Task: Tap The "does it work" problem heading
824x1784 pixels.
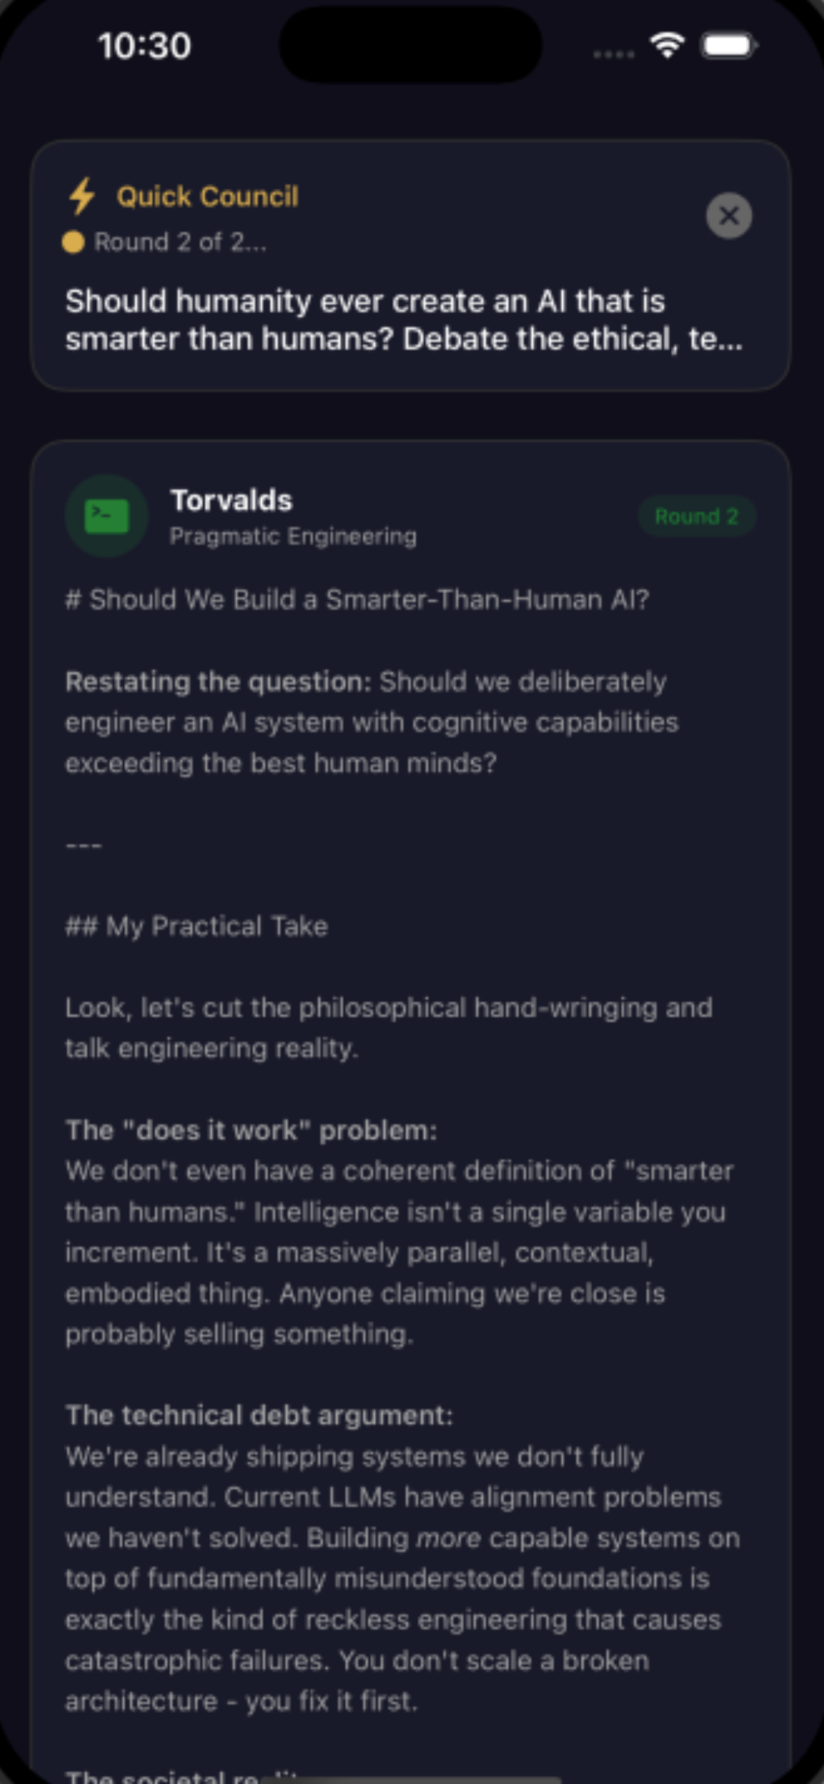Action: coord(251,1130)
